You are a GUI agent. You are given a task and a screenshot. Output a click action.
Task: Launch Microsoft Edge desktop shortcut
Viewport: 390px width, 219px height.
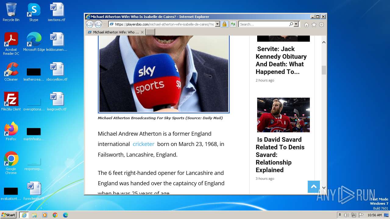(34, 42)
